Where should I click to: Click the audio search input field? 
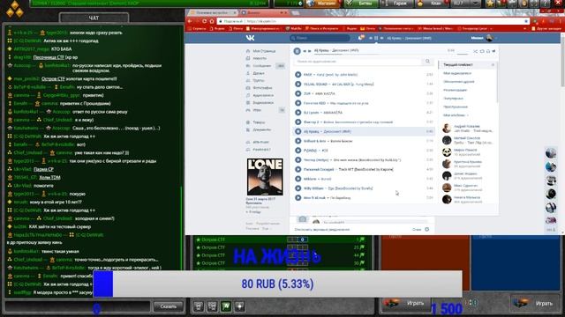(358, 62)
